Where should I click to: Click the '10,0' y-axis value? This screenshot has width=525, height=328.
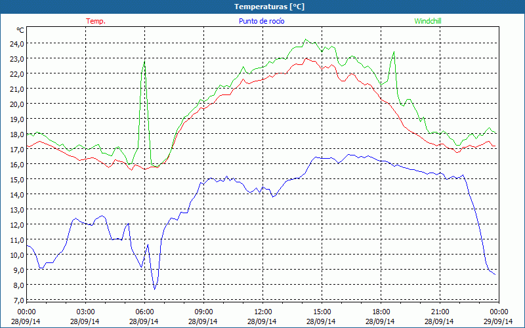click(x=17, y=255)
